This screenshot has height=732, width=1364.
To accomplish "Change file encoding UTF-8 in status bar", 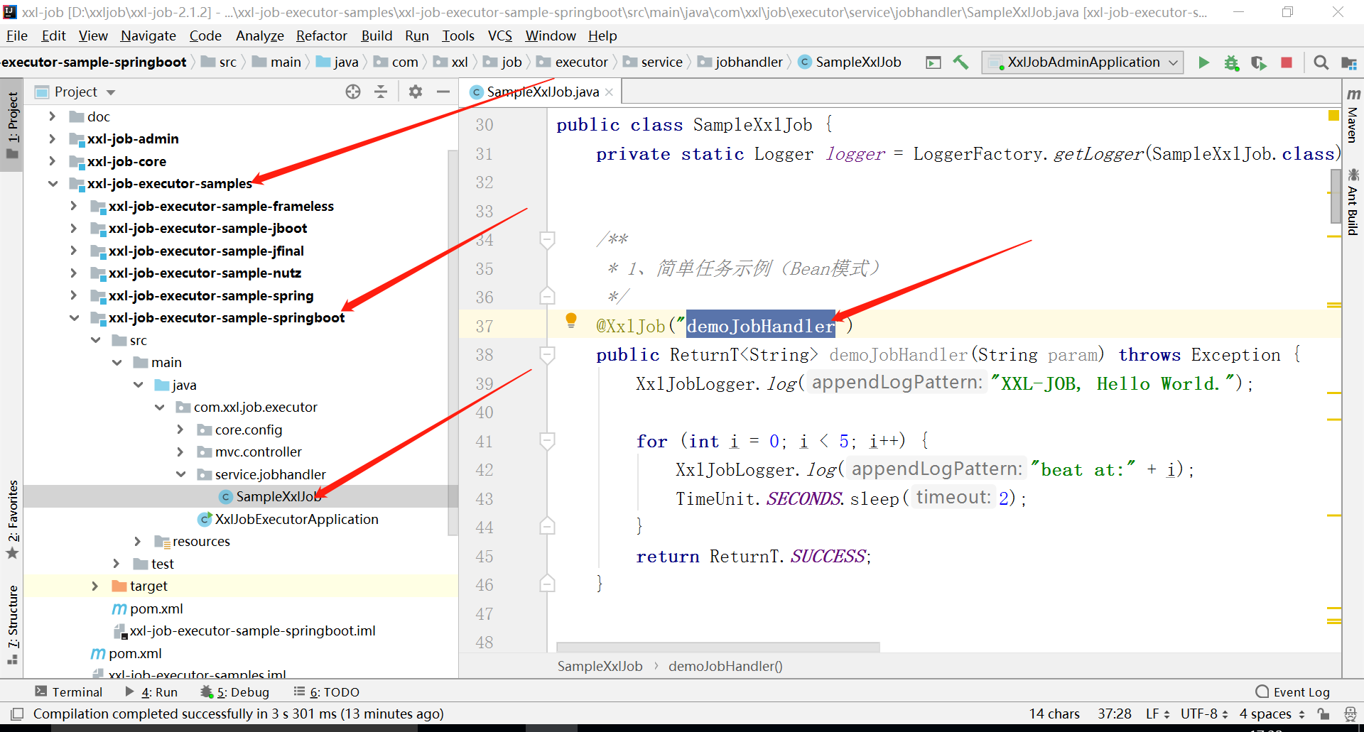I will [x=1203, y=714].
